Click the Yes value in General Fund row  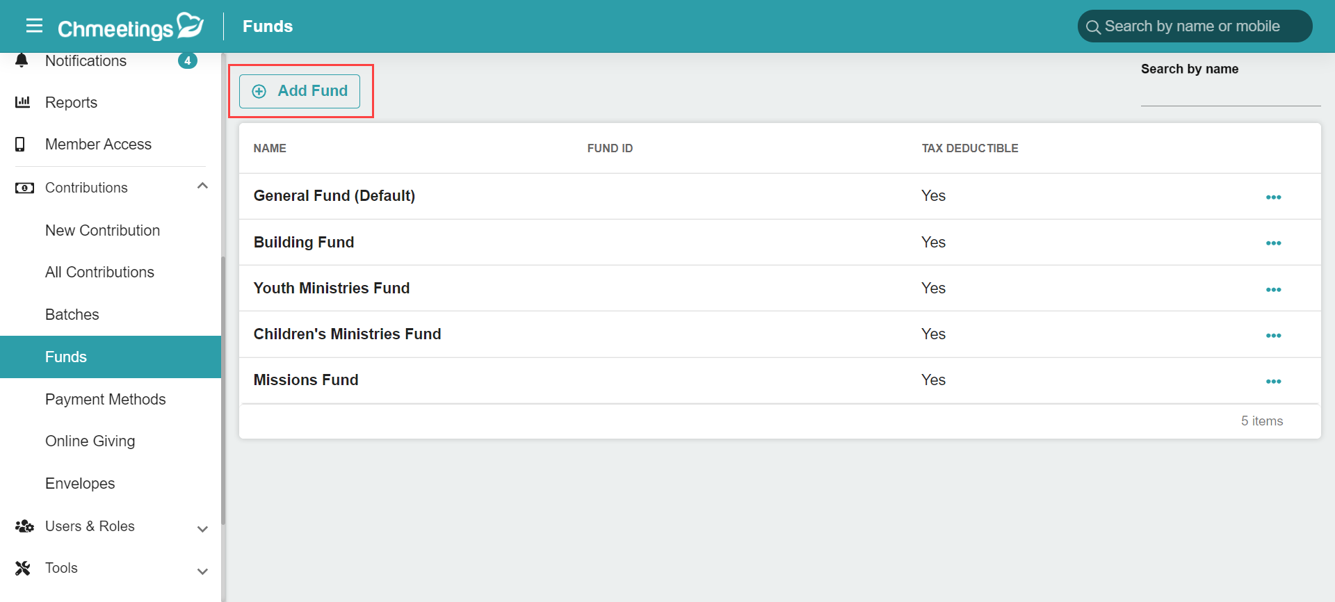[x=933, y=195]
